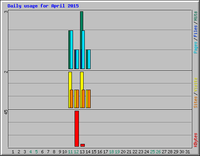Click the orange Sites bar for day 11
This screenshot has height=156, width=200.
click(x=71, y=99)
